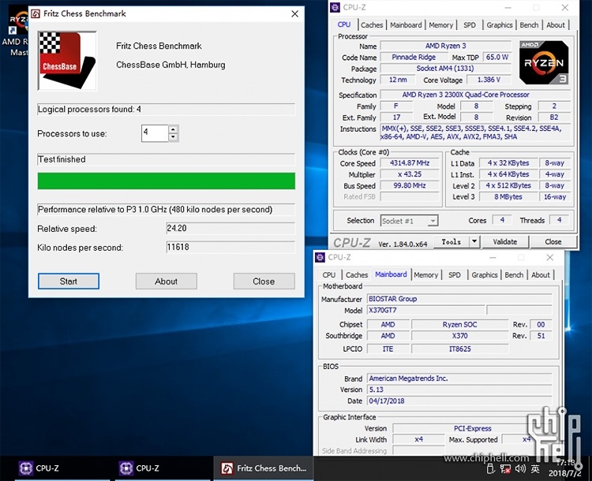Click the LPCIO model field IT8625
This screenshot has height=481, width=592.
[460, 349]
